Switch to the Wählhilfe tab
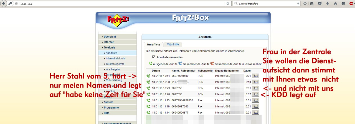Viewport: 355px width, 124px height. coord(173,44)
